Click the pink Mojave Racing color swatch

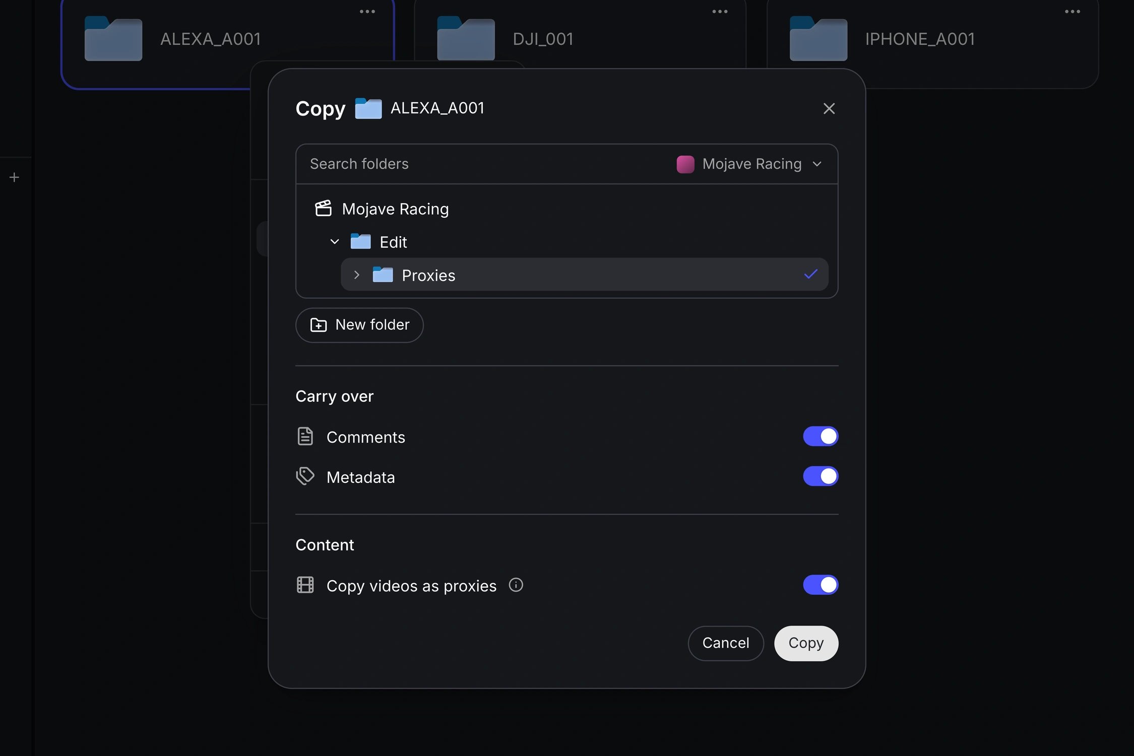pyautogui.click(x=685, y=164)
